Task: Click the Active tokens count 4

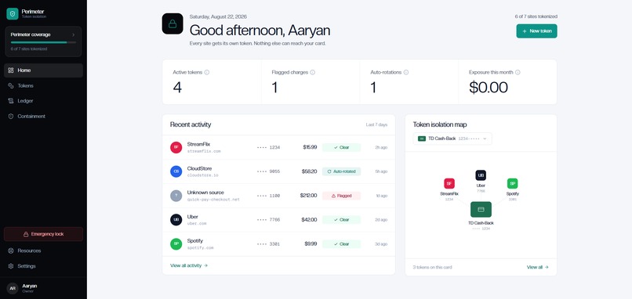Action: tap(177, 88)
